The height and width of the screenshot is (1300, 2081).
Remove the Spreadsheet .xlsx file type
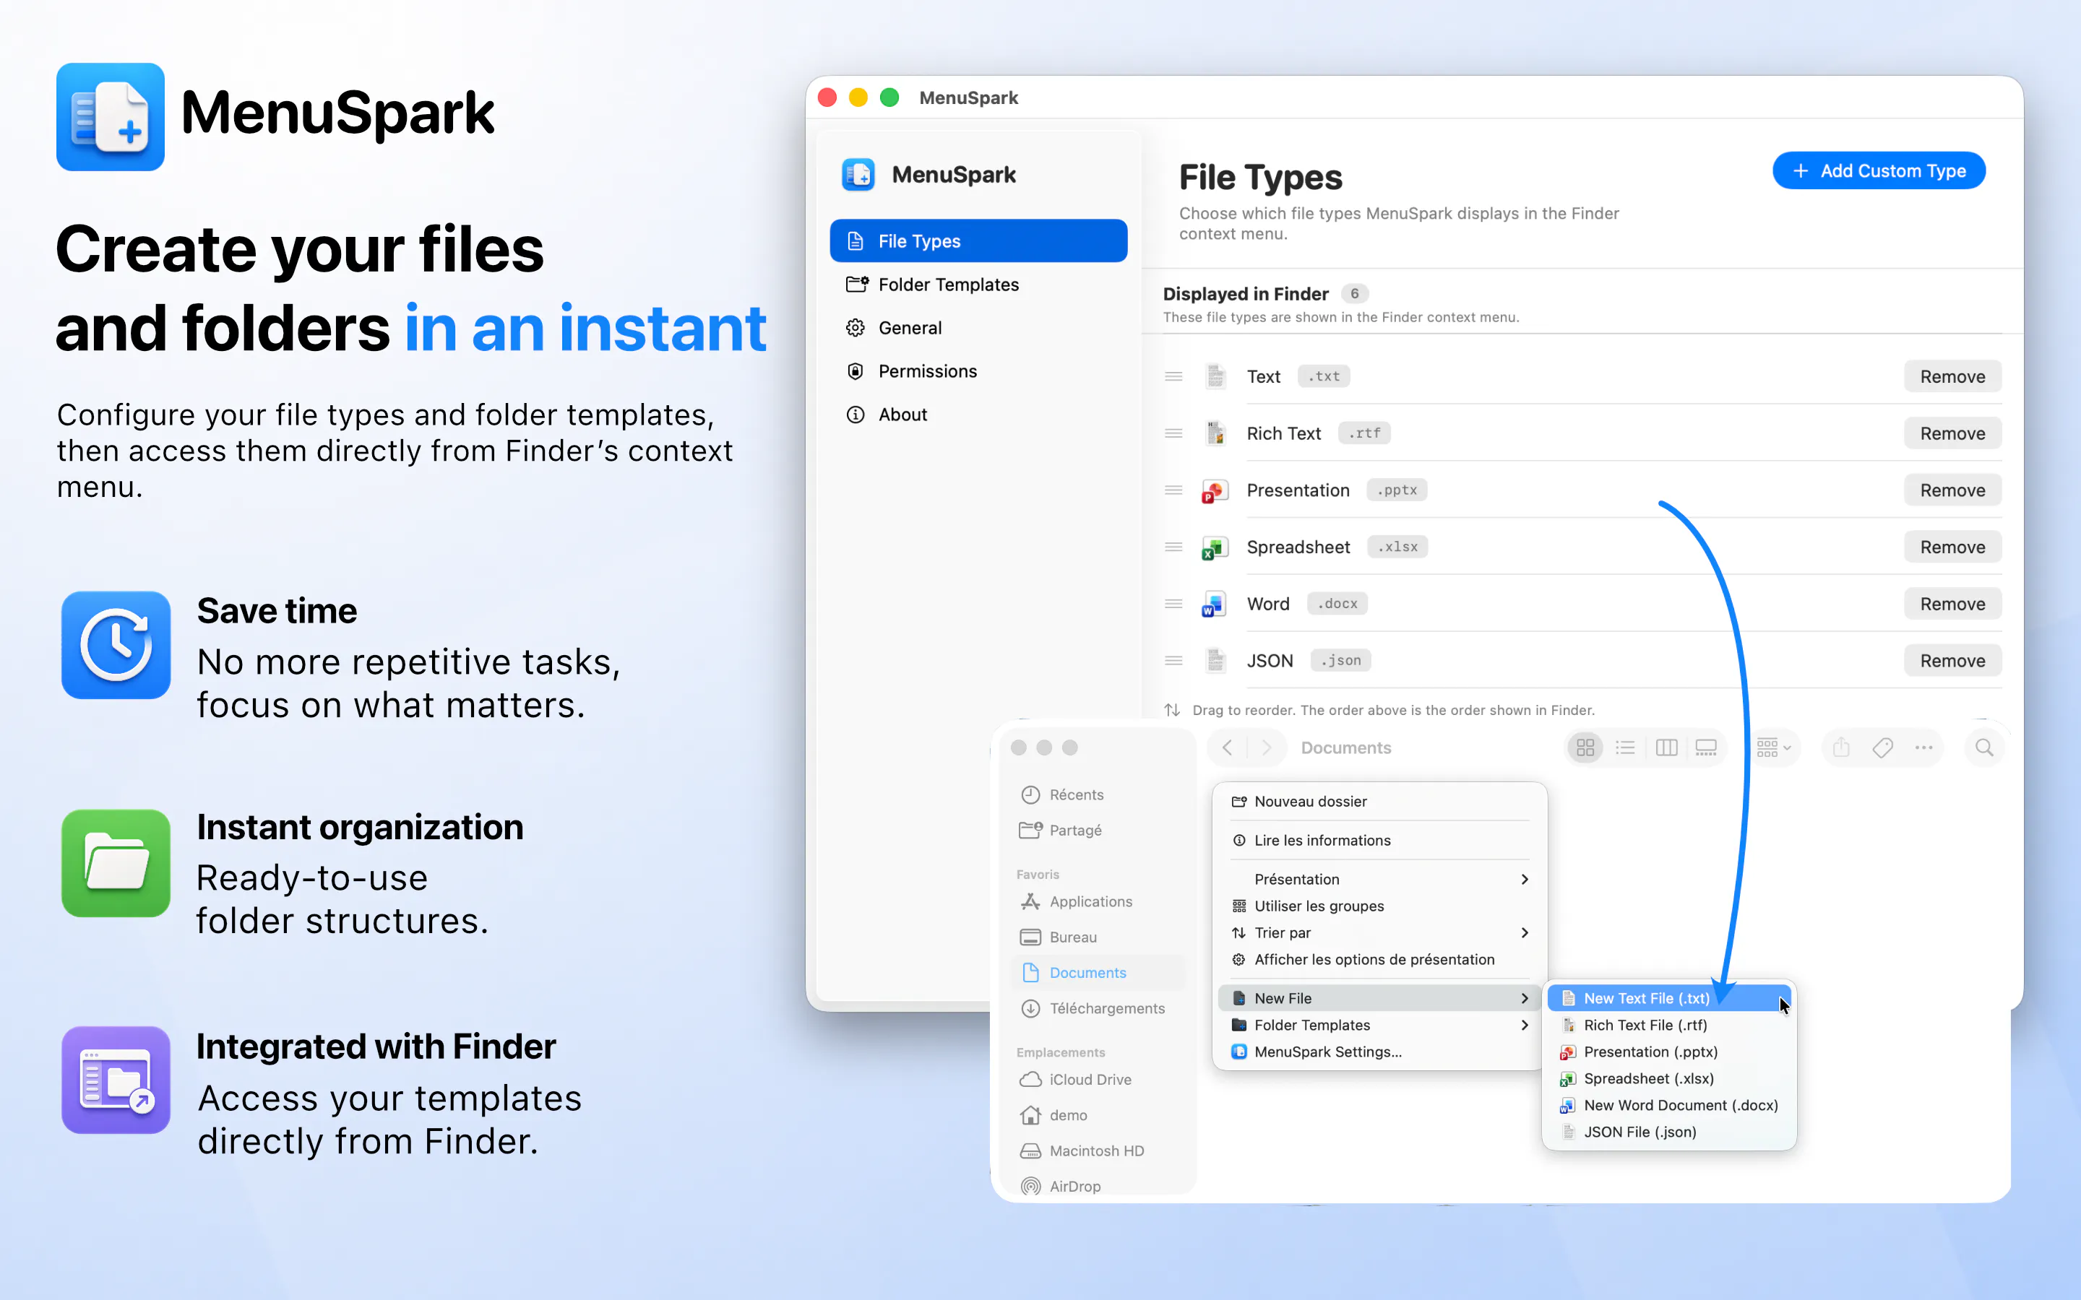click(1952, 547)
